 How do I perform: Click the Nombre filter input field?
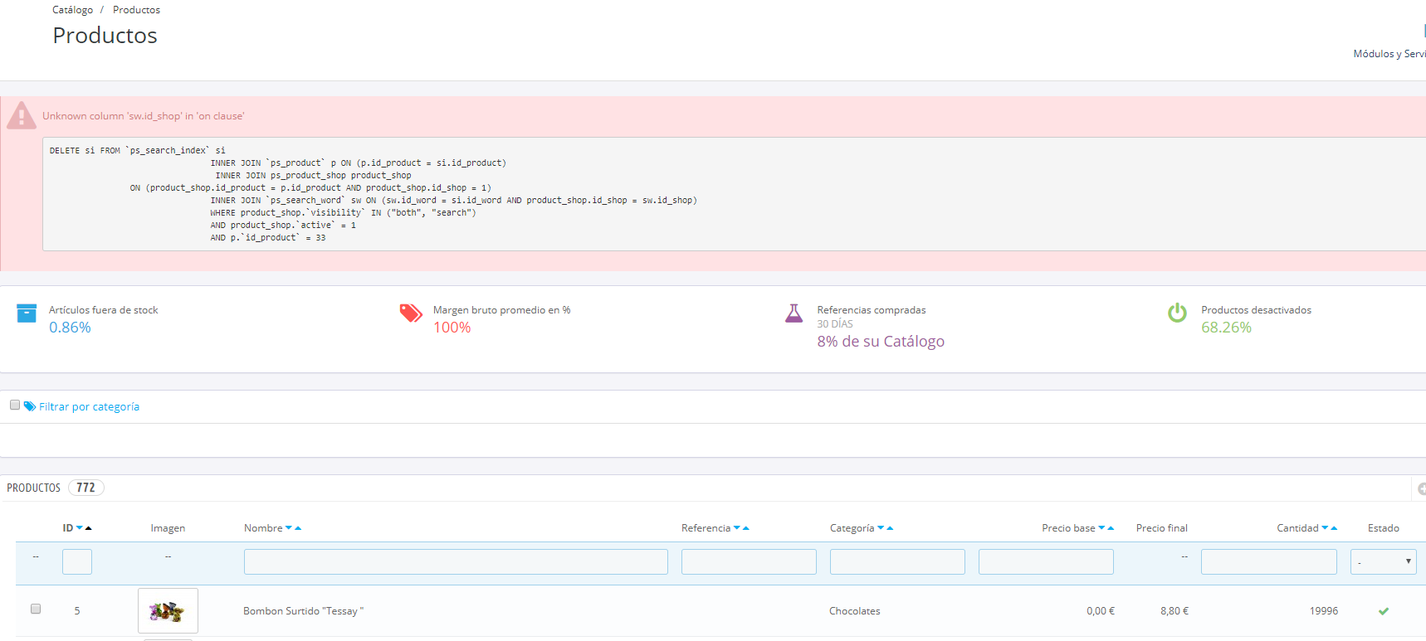pos(456,561)
